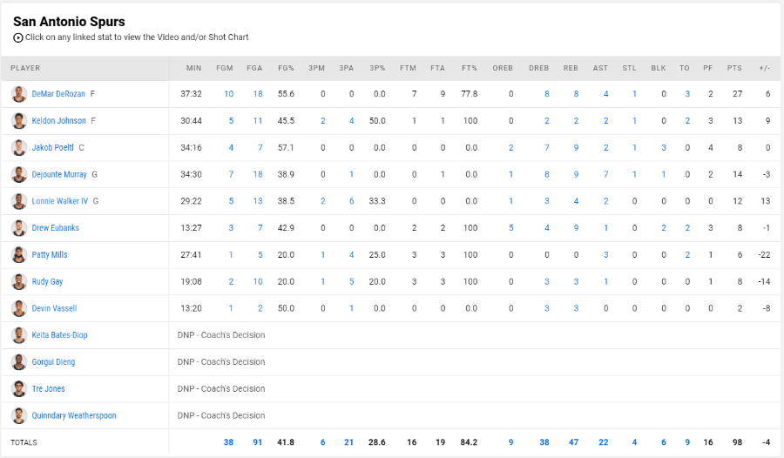Click the PLAYER column header

tap(25, 68)
